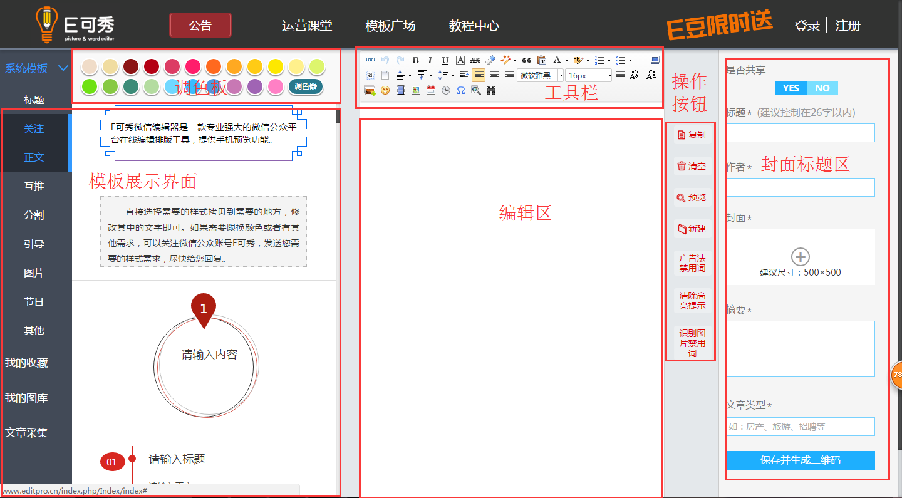The image size is (902, 498).
Task: Center-align the text
Action: [x=494, y=75]
